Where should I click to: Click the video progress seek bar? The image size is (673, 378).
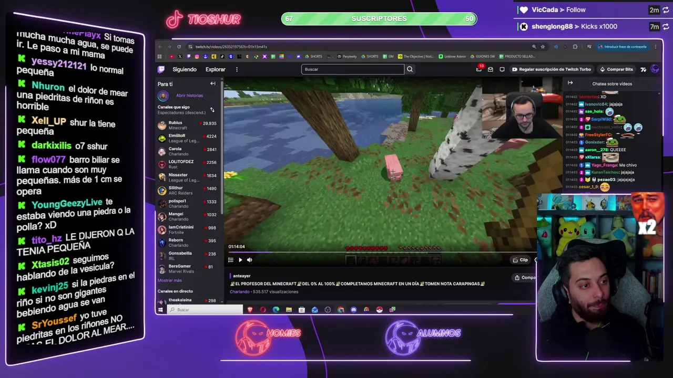382,252
